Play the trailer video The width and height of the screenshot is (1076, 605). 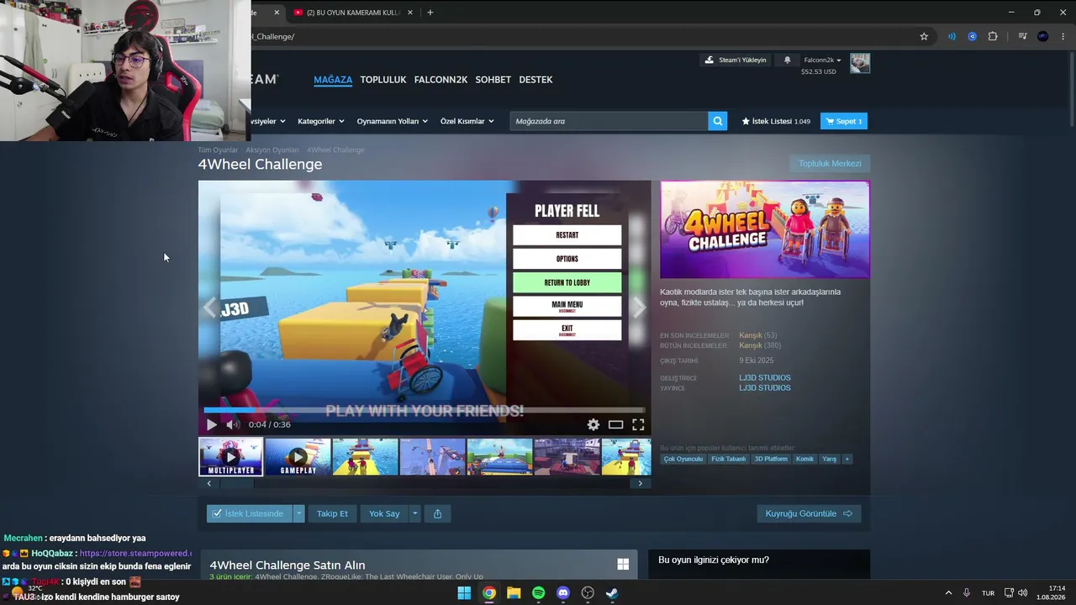(211, 425)
